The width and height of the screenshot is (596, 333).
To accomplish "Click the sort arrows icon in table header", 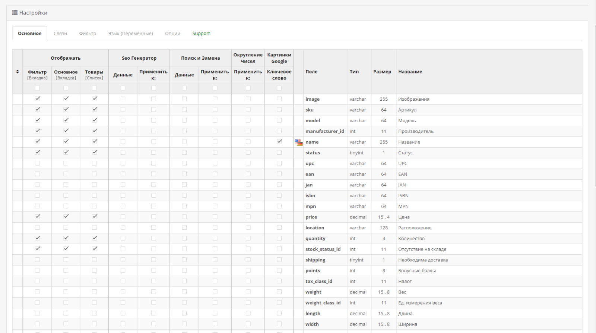I will pos(18,72).
